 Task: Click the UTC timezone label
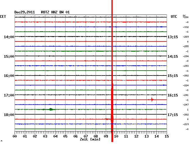point(174,17)
